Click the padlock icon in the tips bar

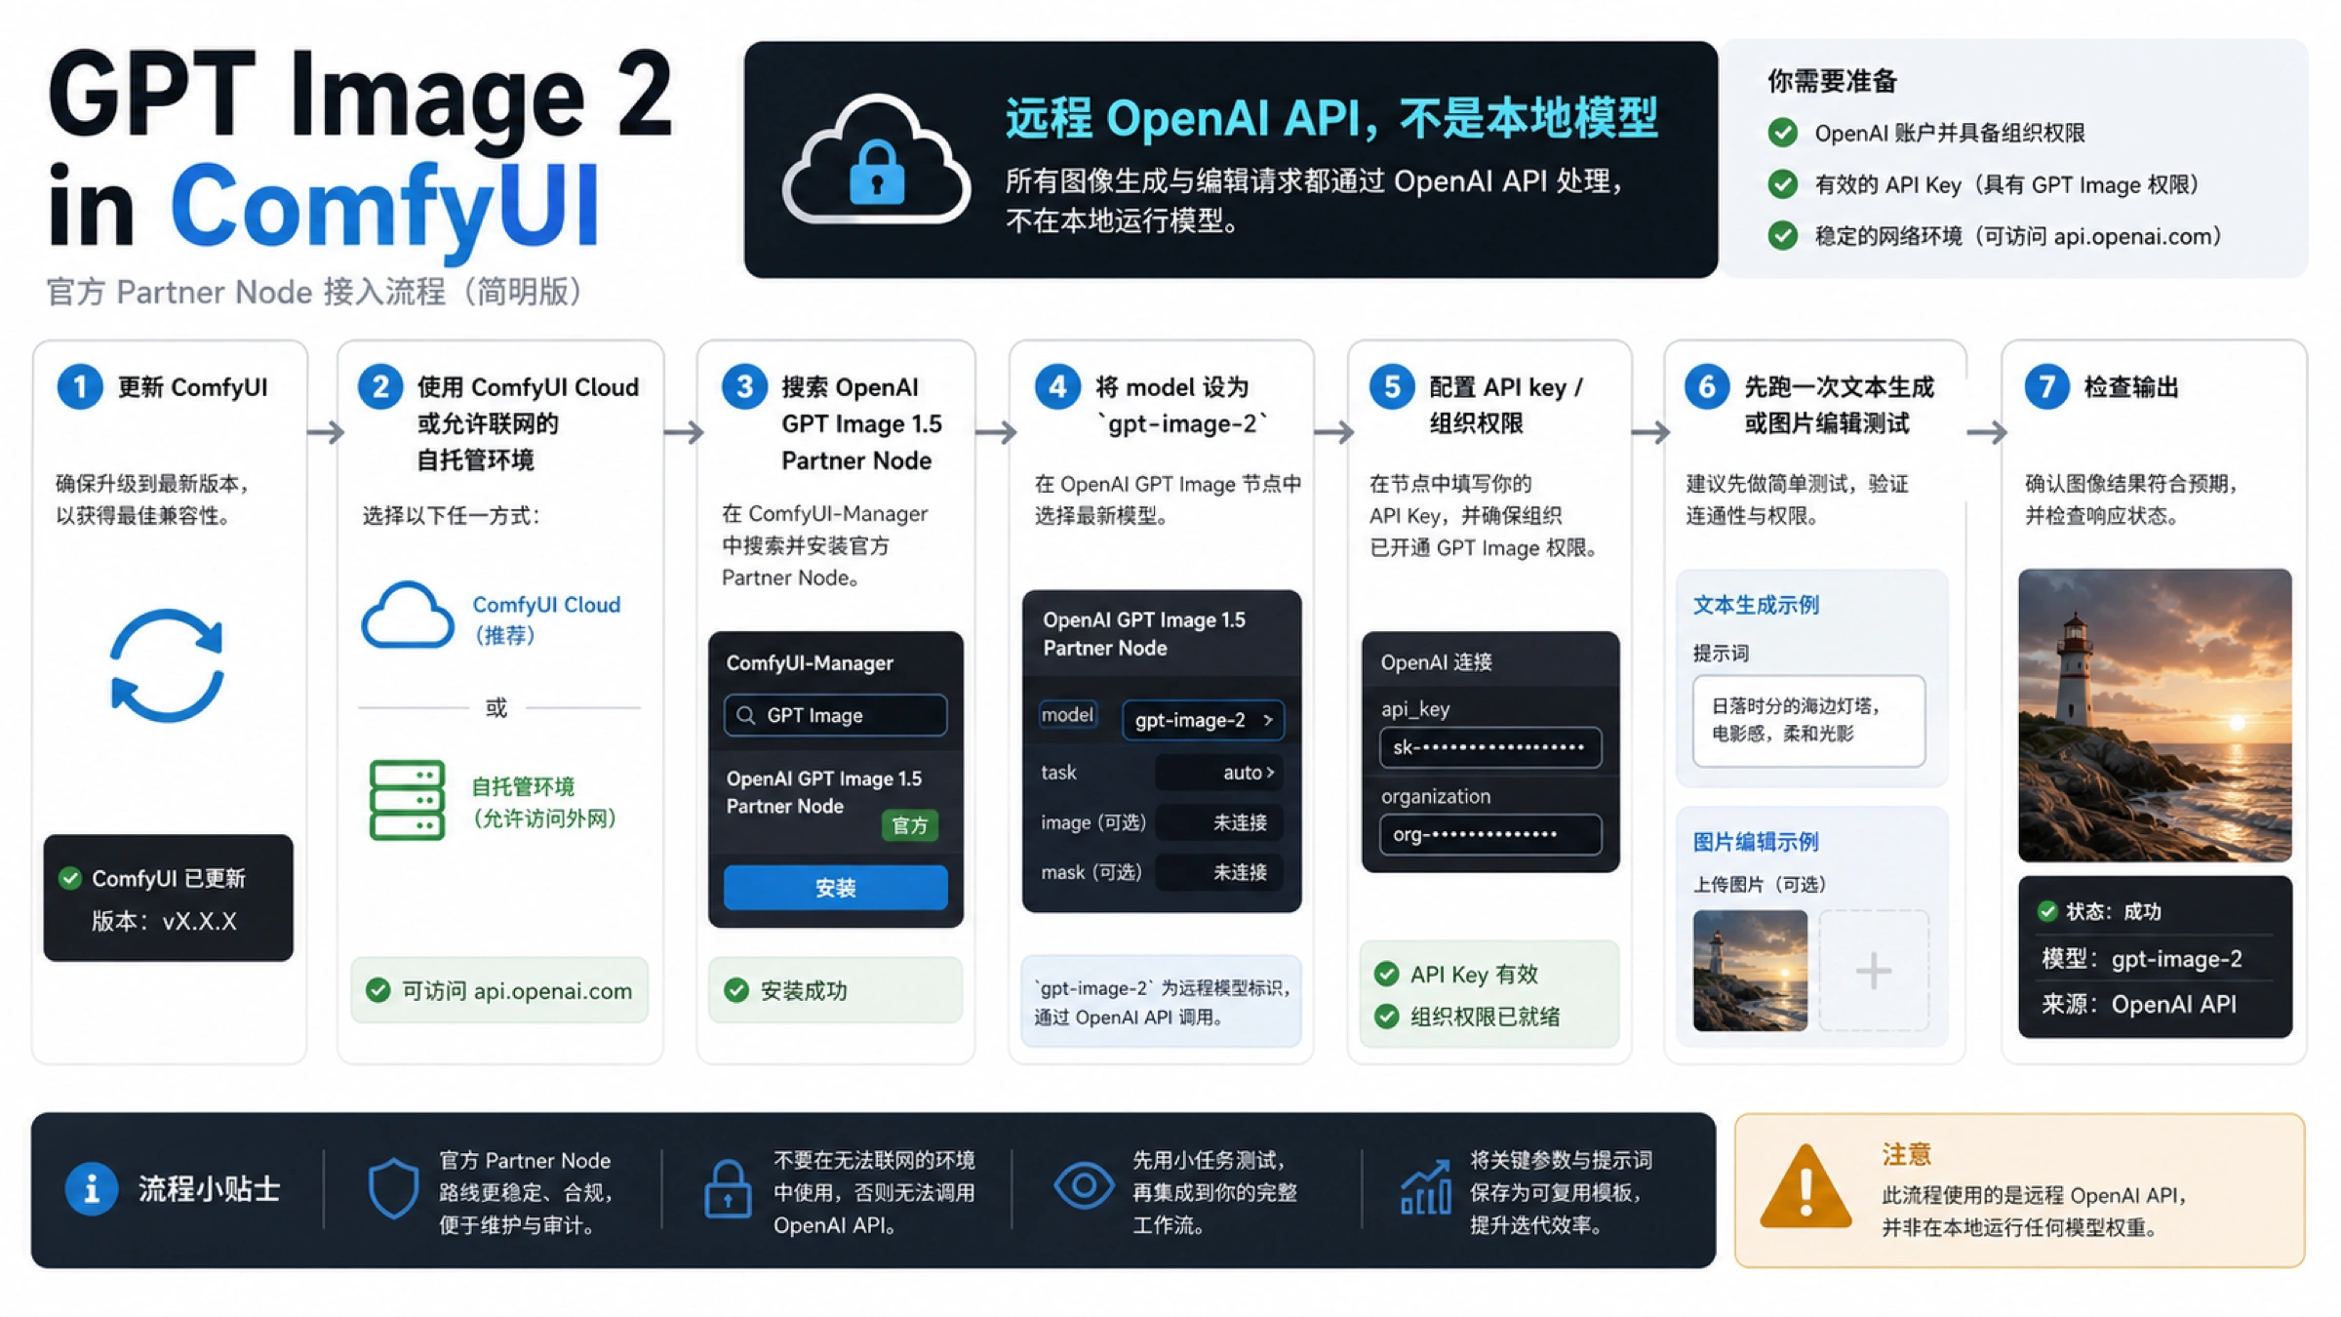point(728,1189)
